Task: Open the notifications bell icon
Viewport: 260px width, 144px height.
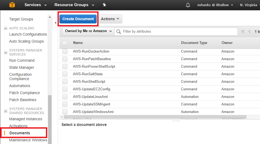Action: click(x=188, y=5)
